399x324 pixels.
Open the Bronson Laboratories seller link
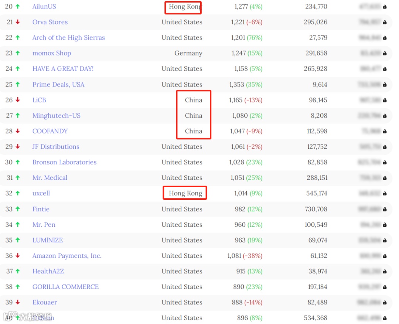[64, 162]
